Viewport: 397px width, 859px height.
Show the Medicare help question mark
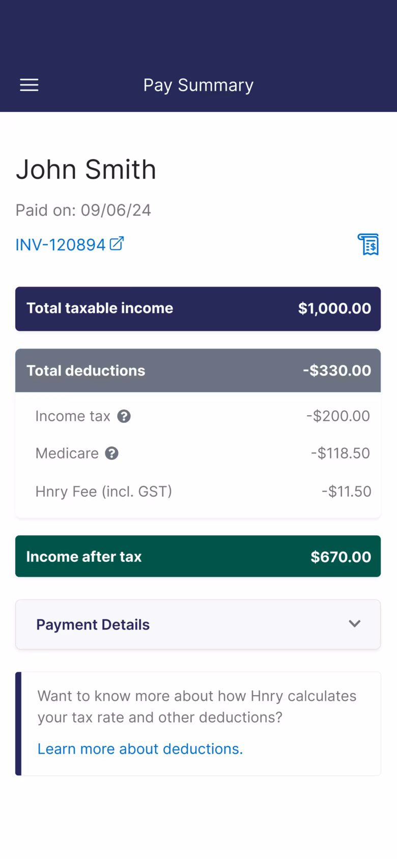pyautogui.click(x=112, y=453)
